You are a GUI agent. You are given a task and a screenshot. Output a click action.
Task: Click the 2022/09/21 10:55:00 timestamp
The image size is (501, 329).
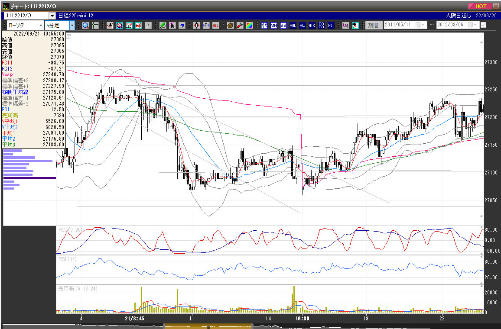(39, 33)
